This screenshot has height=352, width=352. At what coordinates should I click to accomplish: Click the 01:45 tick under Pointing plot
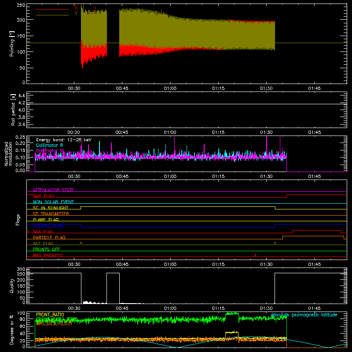314,88
